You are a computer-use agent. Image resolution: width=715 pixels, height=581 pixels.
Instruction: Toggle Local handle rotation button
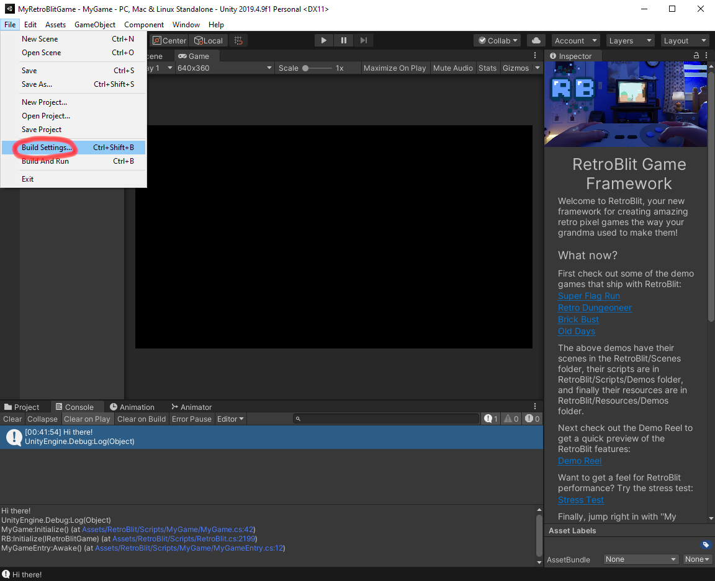(209, 40)
